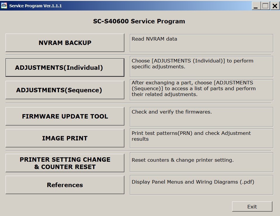This screenshot has width=280, height=216.
Task: Open the NVRAM BACKUP function
Action: coord(65,43)
